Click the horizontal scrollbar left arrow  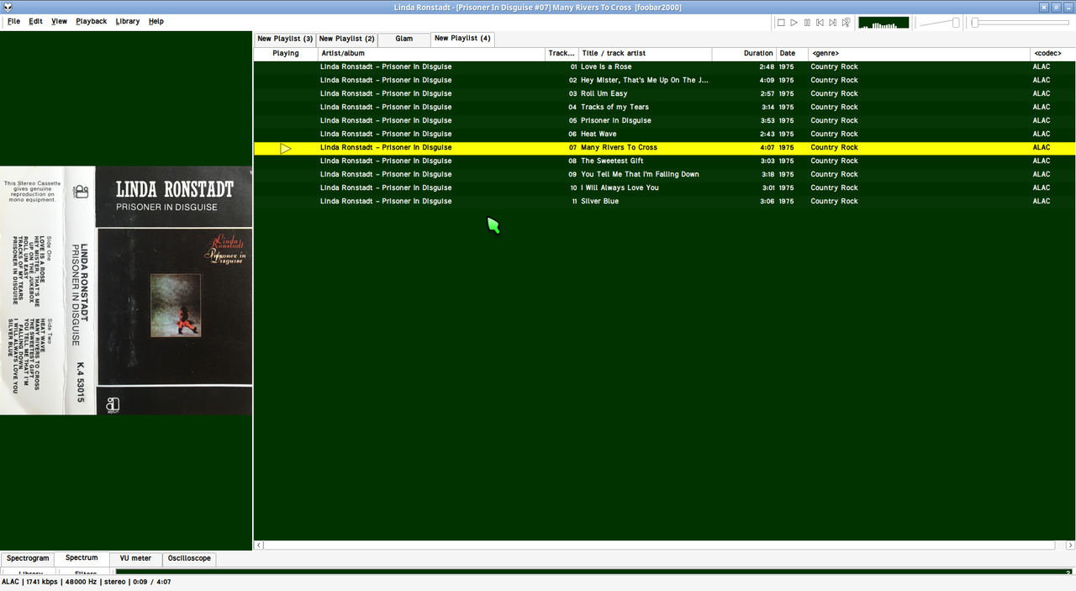click(258, 546)
